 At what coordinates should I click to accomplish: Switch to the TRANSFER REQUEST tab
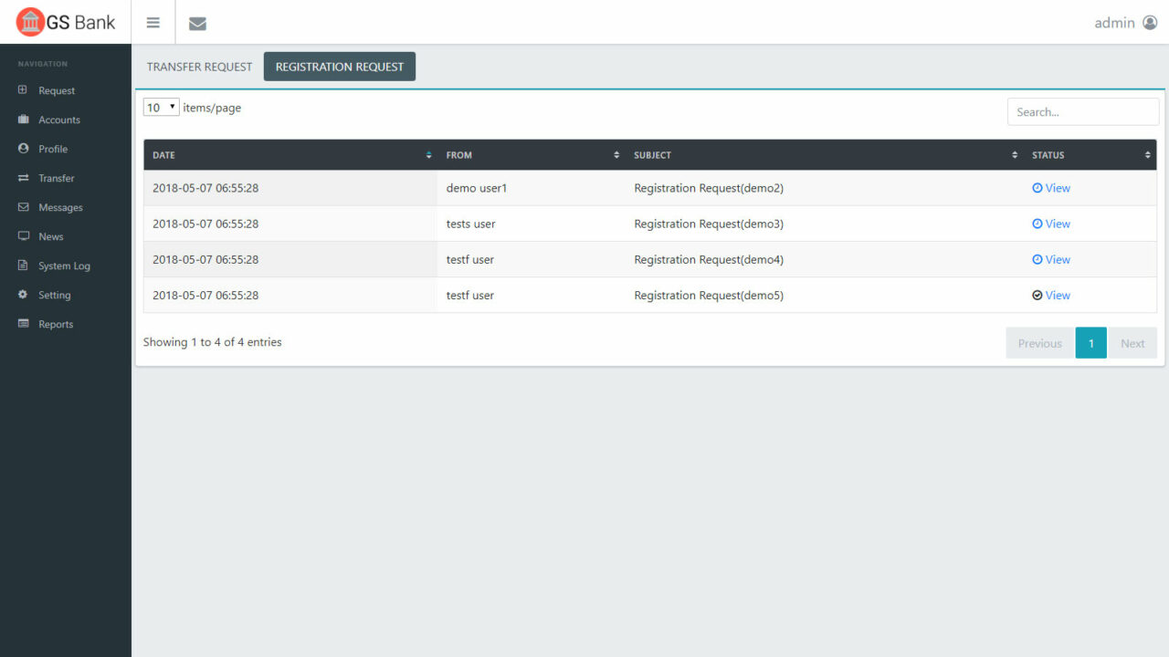[199, 66]
